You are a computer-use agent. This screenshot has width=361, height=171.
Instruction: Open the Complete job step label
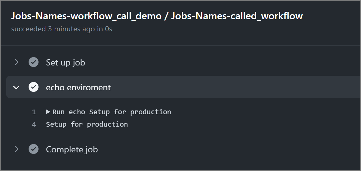(x=72, y=149)
